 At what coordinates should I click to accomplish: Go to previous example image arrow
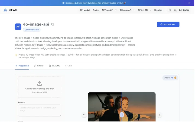click(84, 115)
